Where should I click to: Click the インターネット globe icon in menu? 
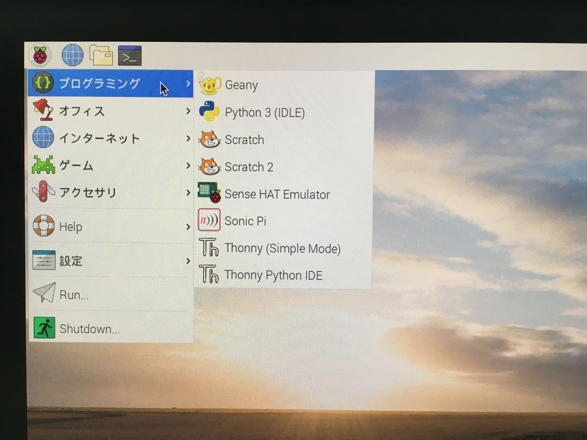(x=43, y=137)
